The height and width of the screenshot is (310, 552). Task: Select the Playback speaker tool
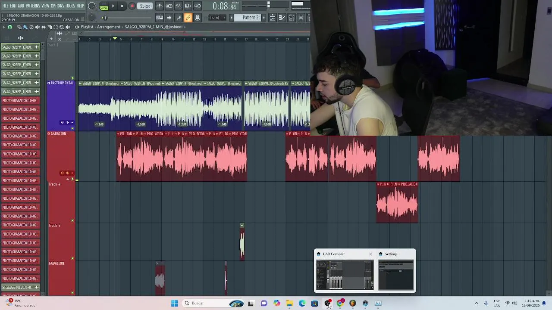point(68,27)
